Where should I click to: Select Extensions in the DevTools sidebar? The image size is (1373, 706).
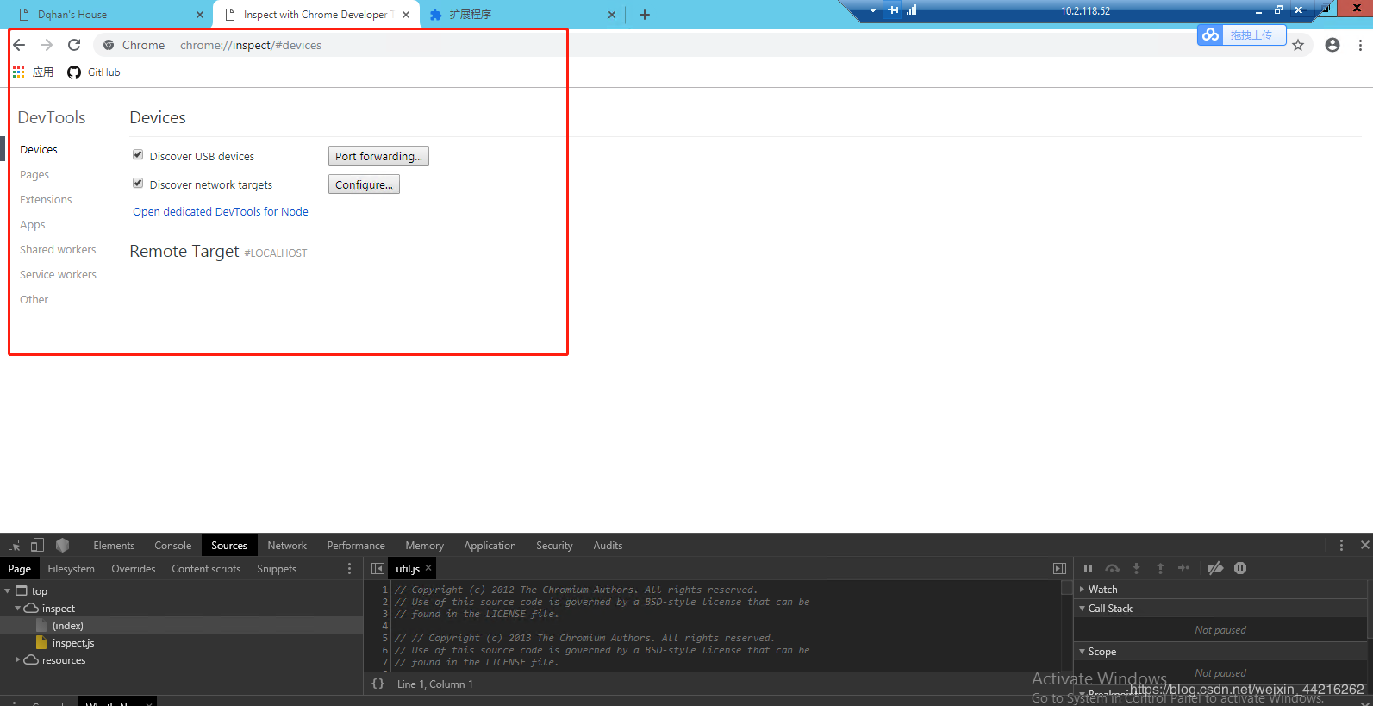(x=46, y=199)
